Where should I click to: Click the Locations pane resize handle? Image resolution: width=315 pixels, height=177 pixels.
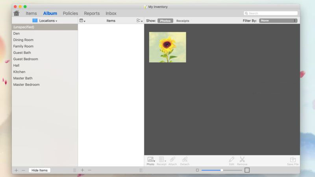[75, 170]
